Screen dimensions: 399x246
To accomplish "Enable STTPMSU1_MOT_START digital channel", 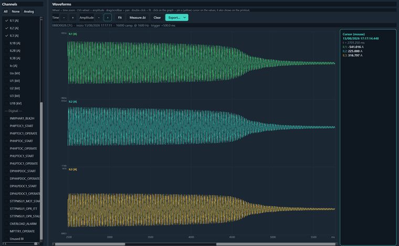I will pos(7,201).
